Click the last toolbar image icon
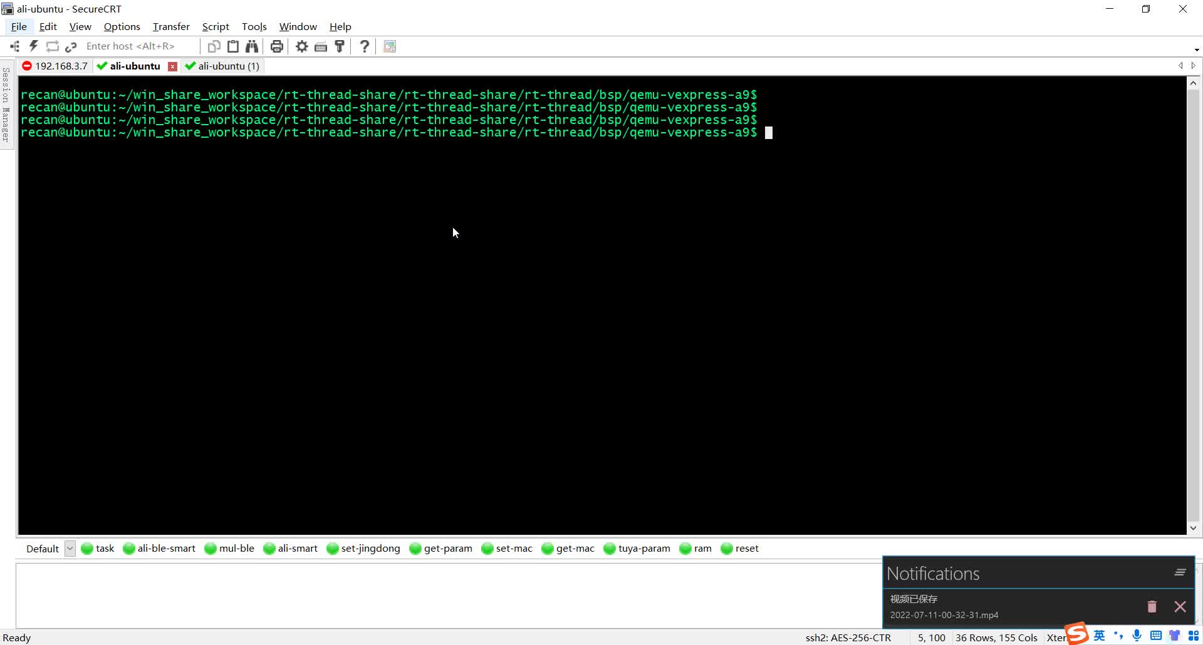1203x645 pixels. pyautogui.click(x=390, y=46)
